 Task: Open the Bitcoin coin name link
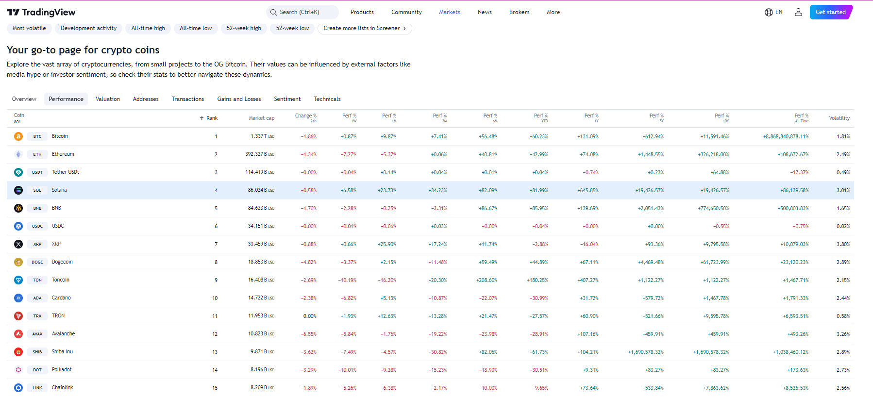(x=60, y=136)
